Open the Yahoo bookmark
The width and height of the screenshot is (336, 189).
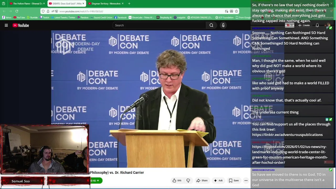(x=7, y=18)
